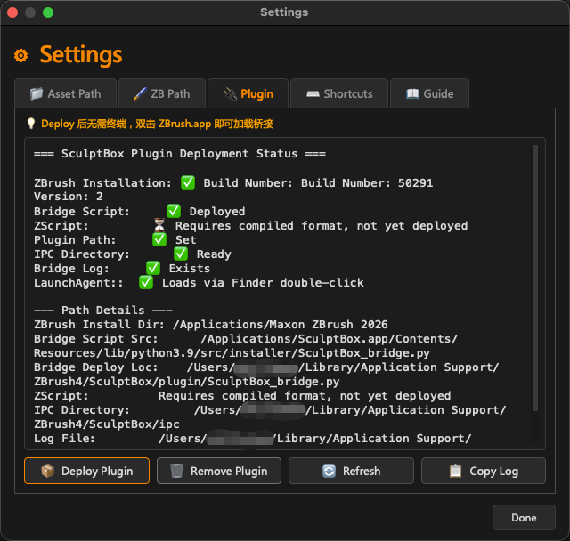Click the 'Build Number: 50291' text
Screen dimensions: 570x541
[367, 182]
